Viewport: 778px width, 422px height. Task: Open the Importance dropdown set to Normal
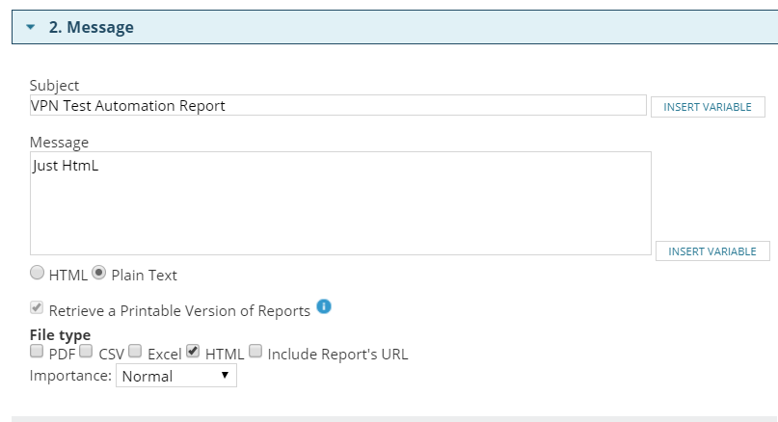coord(176,376)
